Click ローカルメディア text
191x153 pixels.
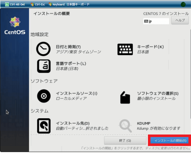point(71,98)
